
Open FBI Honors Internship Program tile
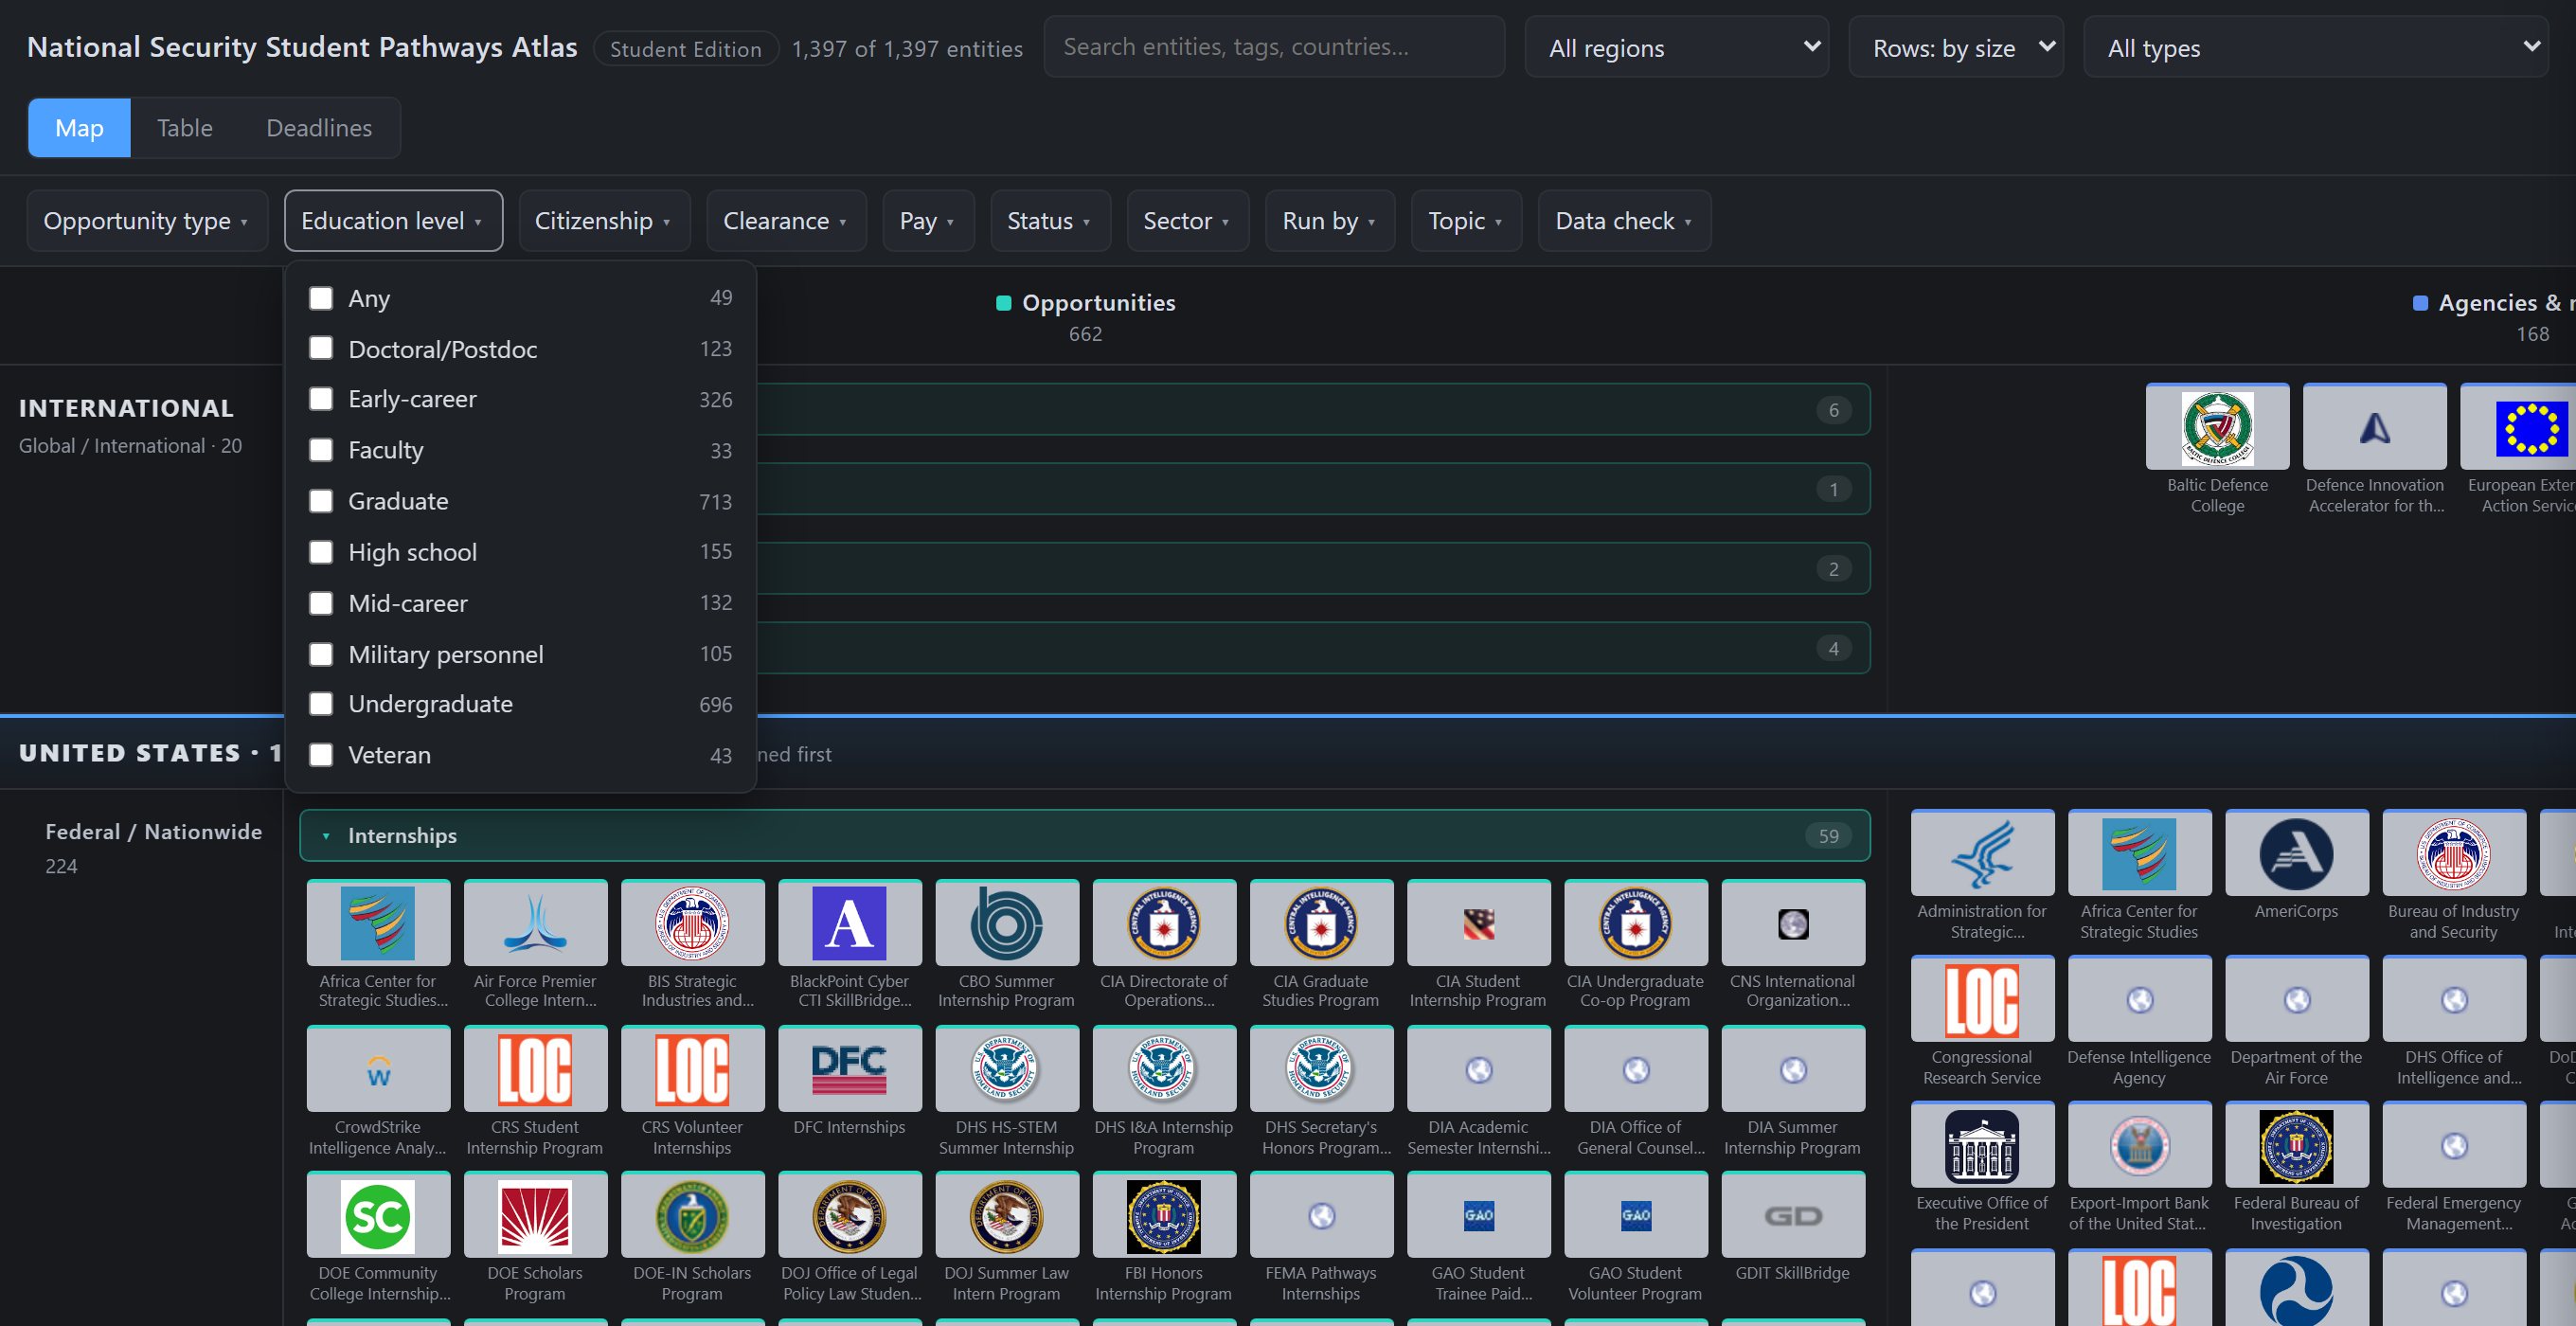point(1163,1238)
